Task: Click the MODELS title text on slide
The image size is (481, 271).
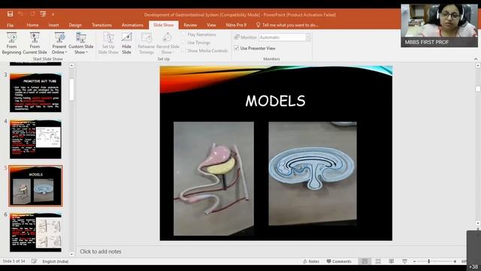Action: tap(276, 101)
